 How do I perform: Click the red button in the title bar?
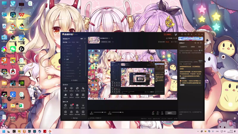167,35
